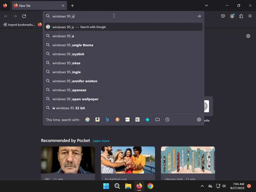Open Firefox application menu hamburger
The height and width of the screenshot is (192, 256).
click(x=250, y=16)
